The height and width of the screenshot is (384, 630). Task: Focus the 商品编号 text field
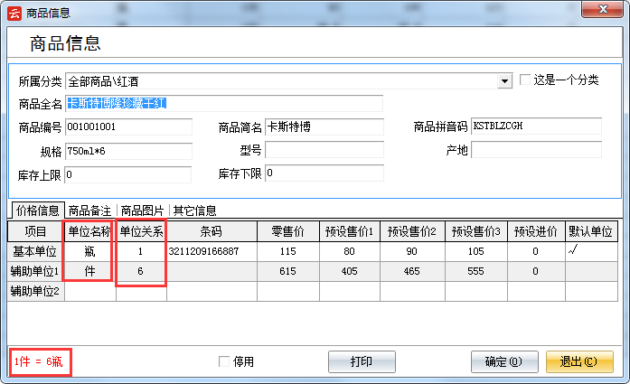tap(128, 126)
